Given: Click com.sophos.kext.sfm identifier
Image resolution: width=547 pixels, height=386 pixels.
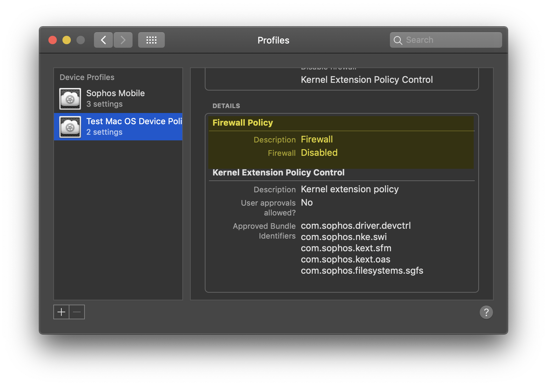Looking at the screenshot, I should [x=346, y=248].
